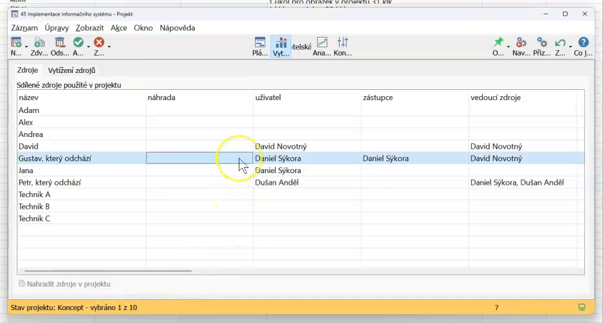Image resolution: width=603 pixels, height=323 pixels.
Task: Click the green checkmark approve icon
Action: 78,43
